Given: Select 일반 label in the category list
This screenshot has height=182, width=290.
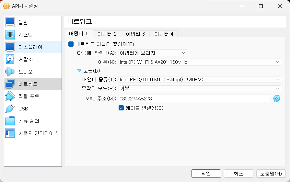Looking at the screenshot, I should (x=23, y=22).
